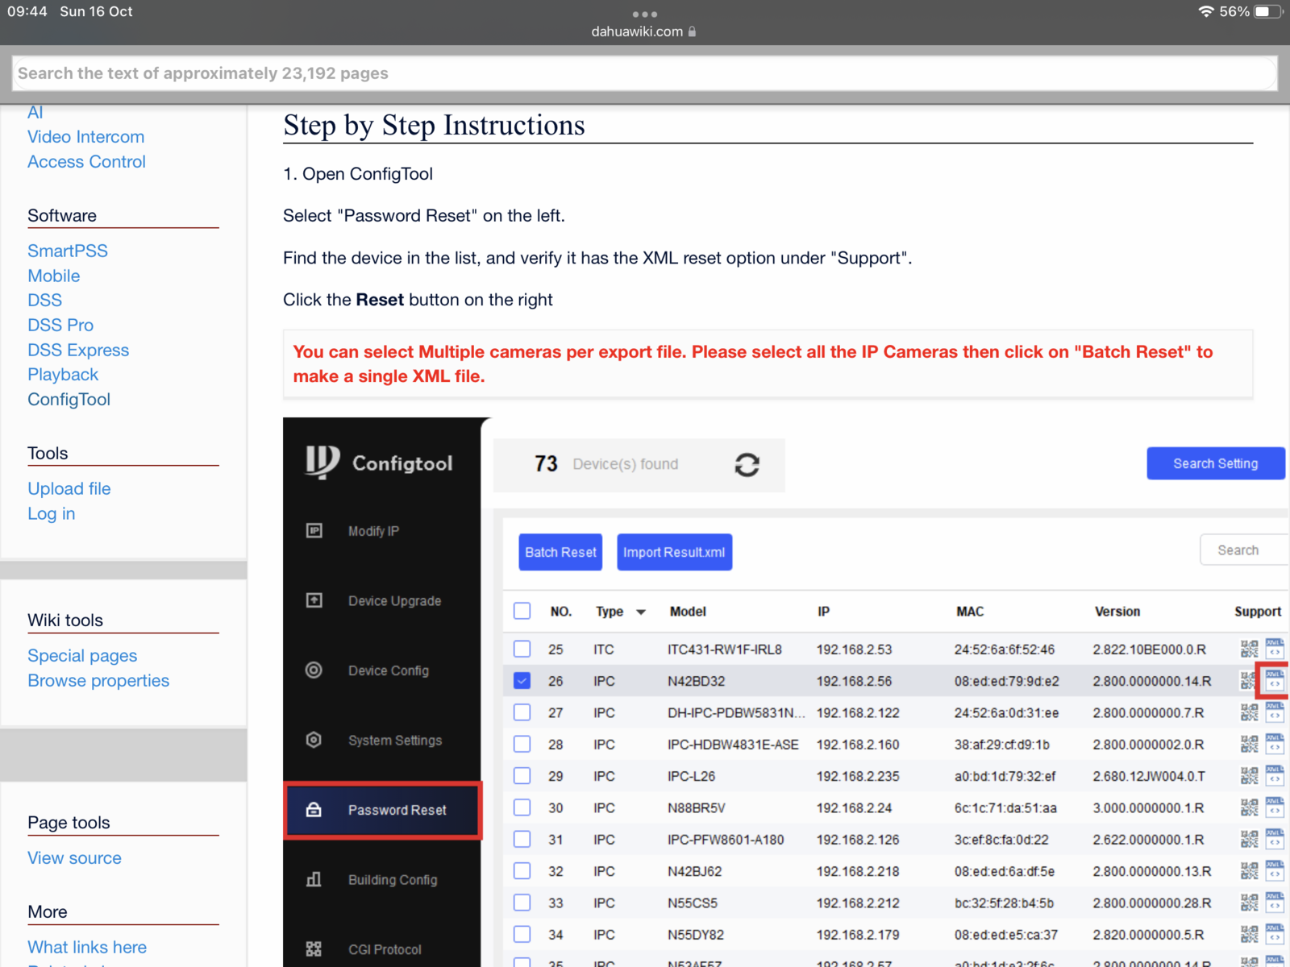Select Password Reset in the Configtool sidebar

(x=383, y=810)
